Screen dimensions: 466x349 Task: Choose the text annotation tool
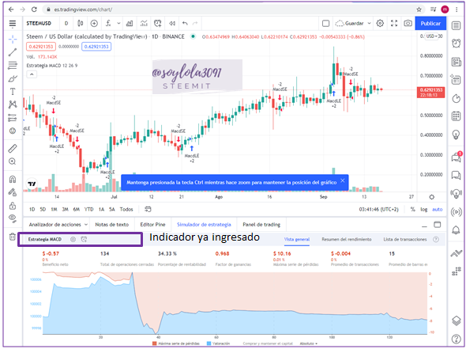13,92
